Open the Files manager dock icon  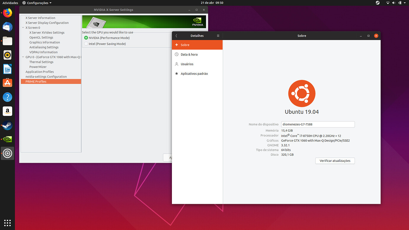point(7,41)
